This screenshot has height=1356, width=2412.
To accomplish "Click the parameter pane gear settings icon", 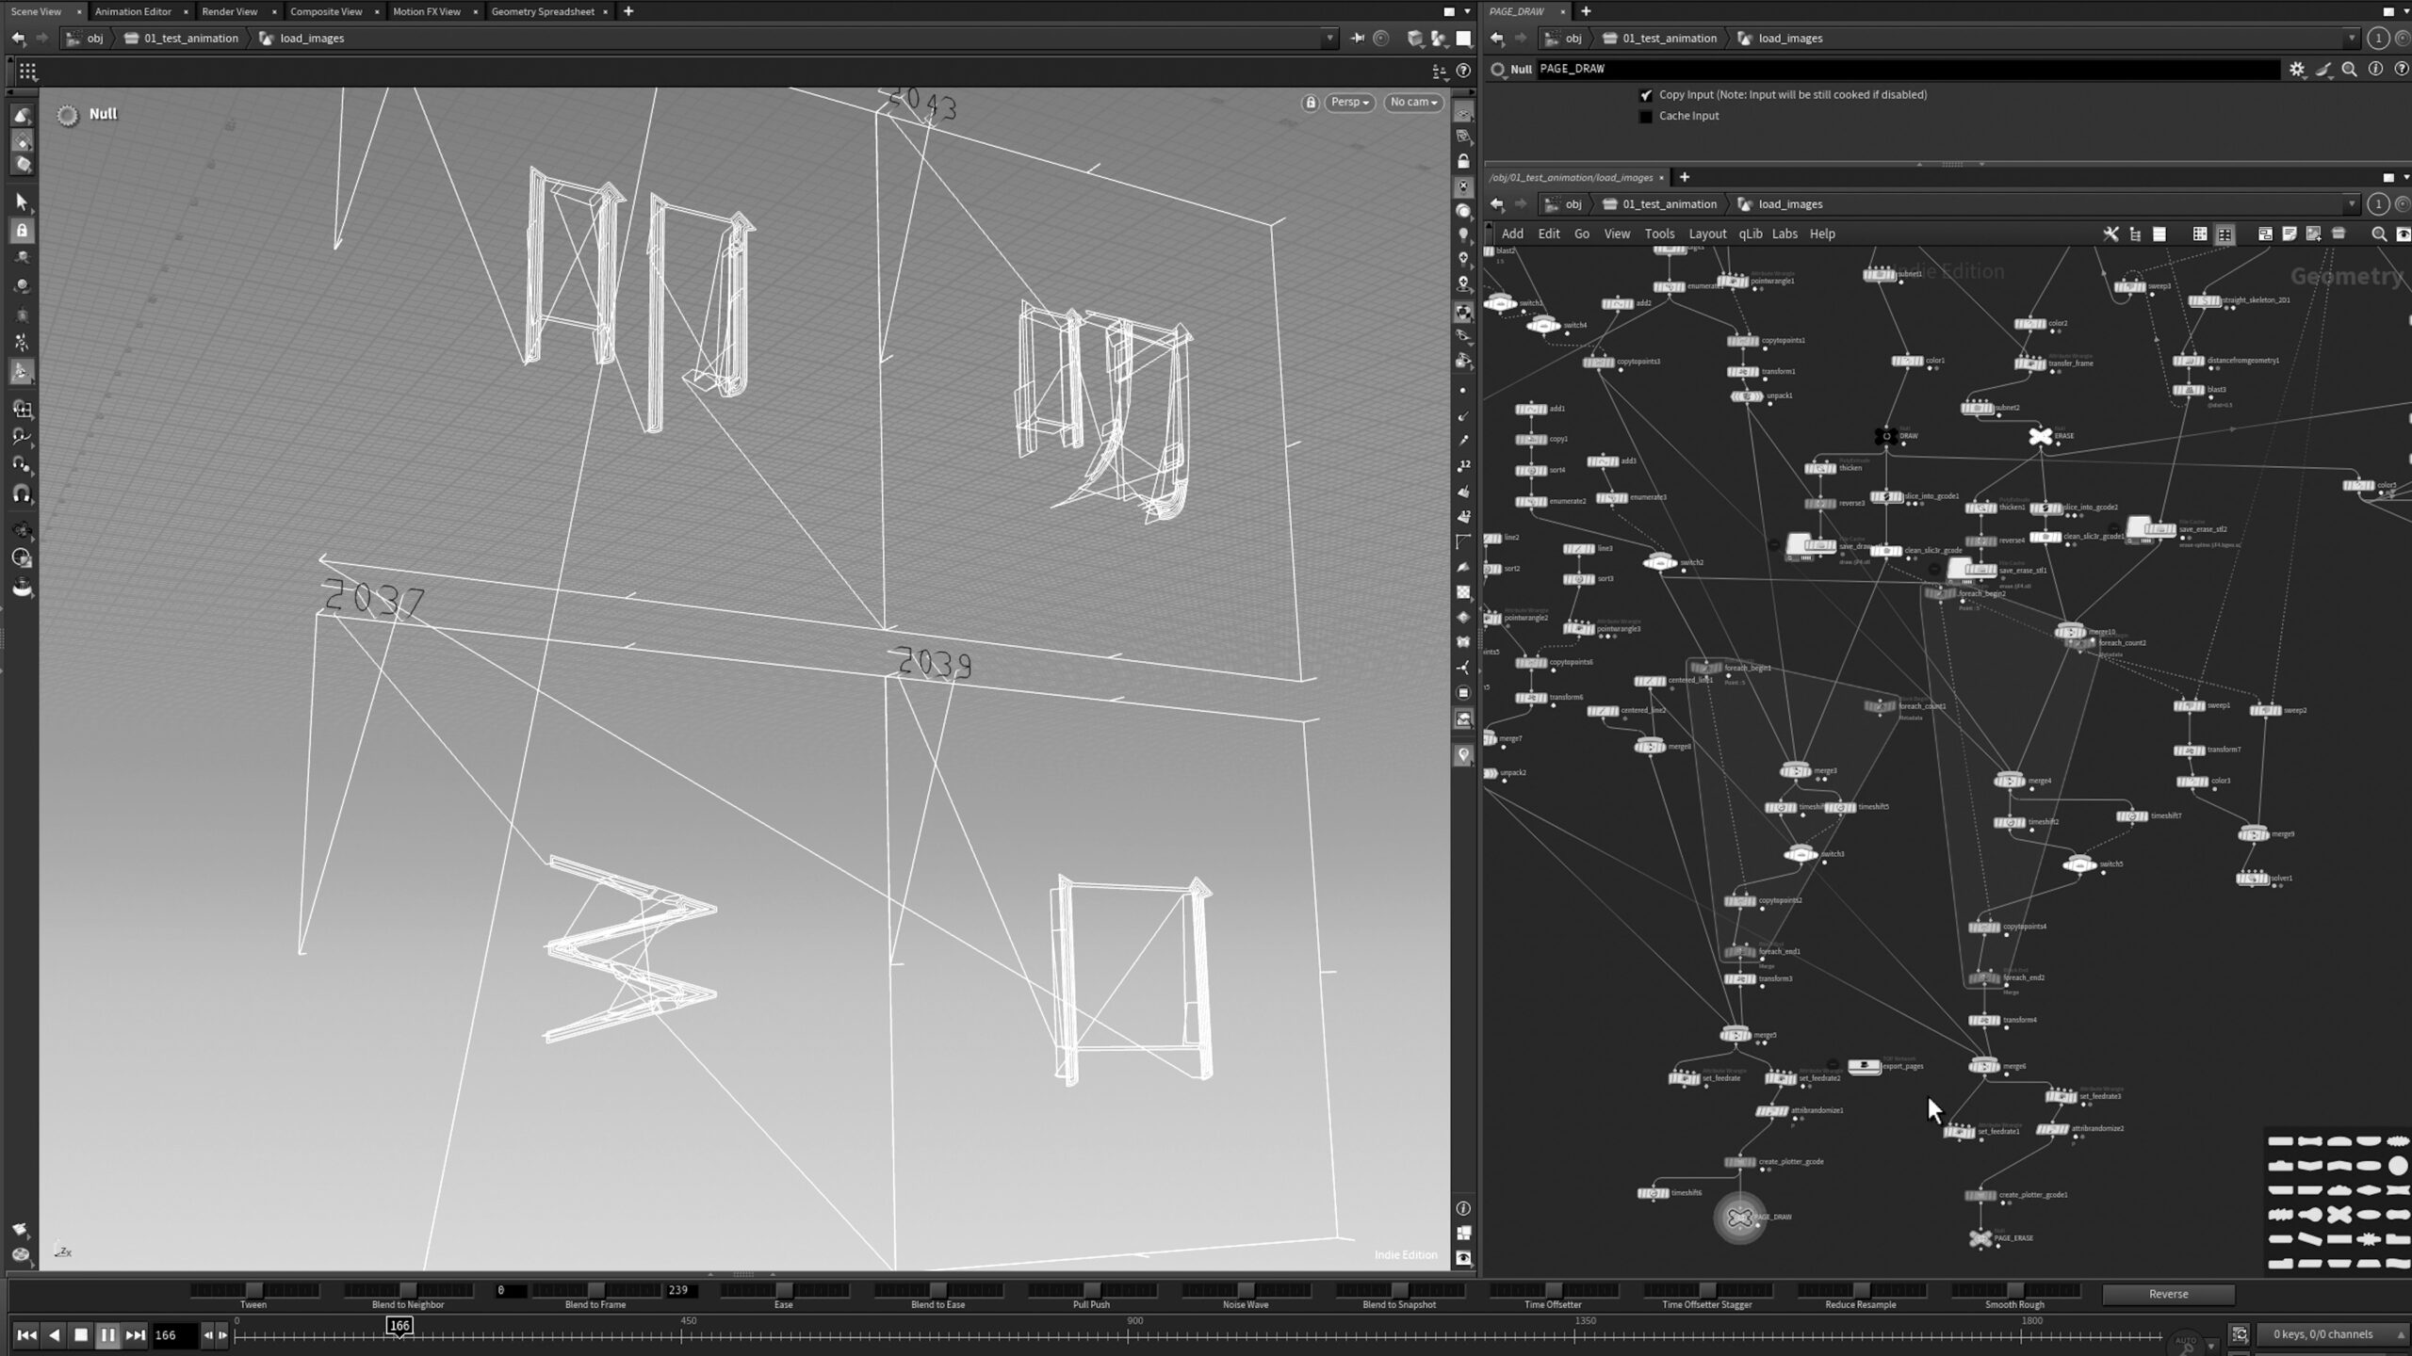I will (2297, 69).
